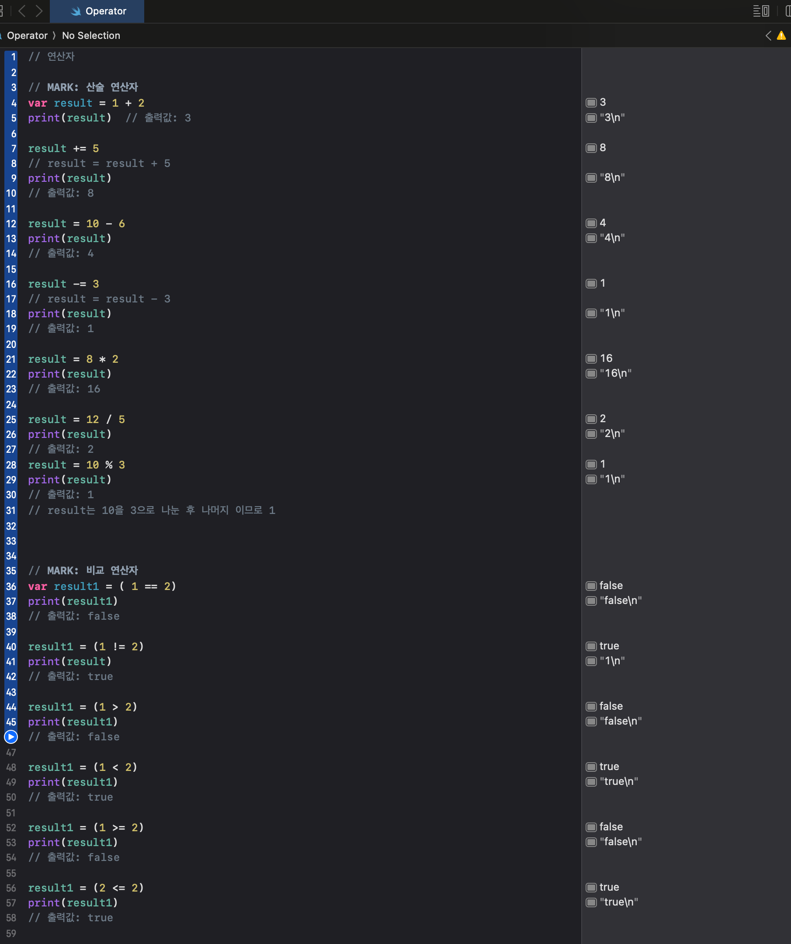Run playground up to line 46
Image resolution: width=791 pixels, height=944 pixels.
11,737
